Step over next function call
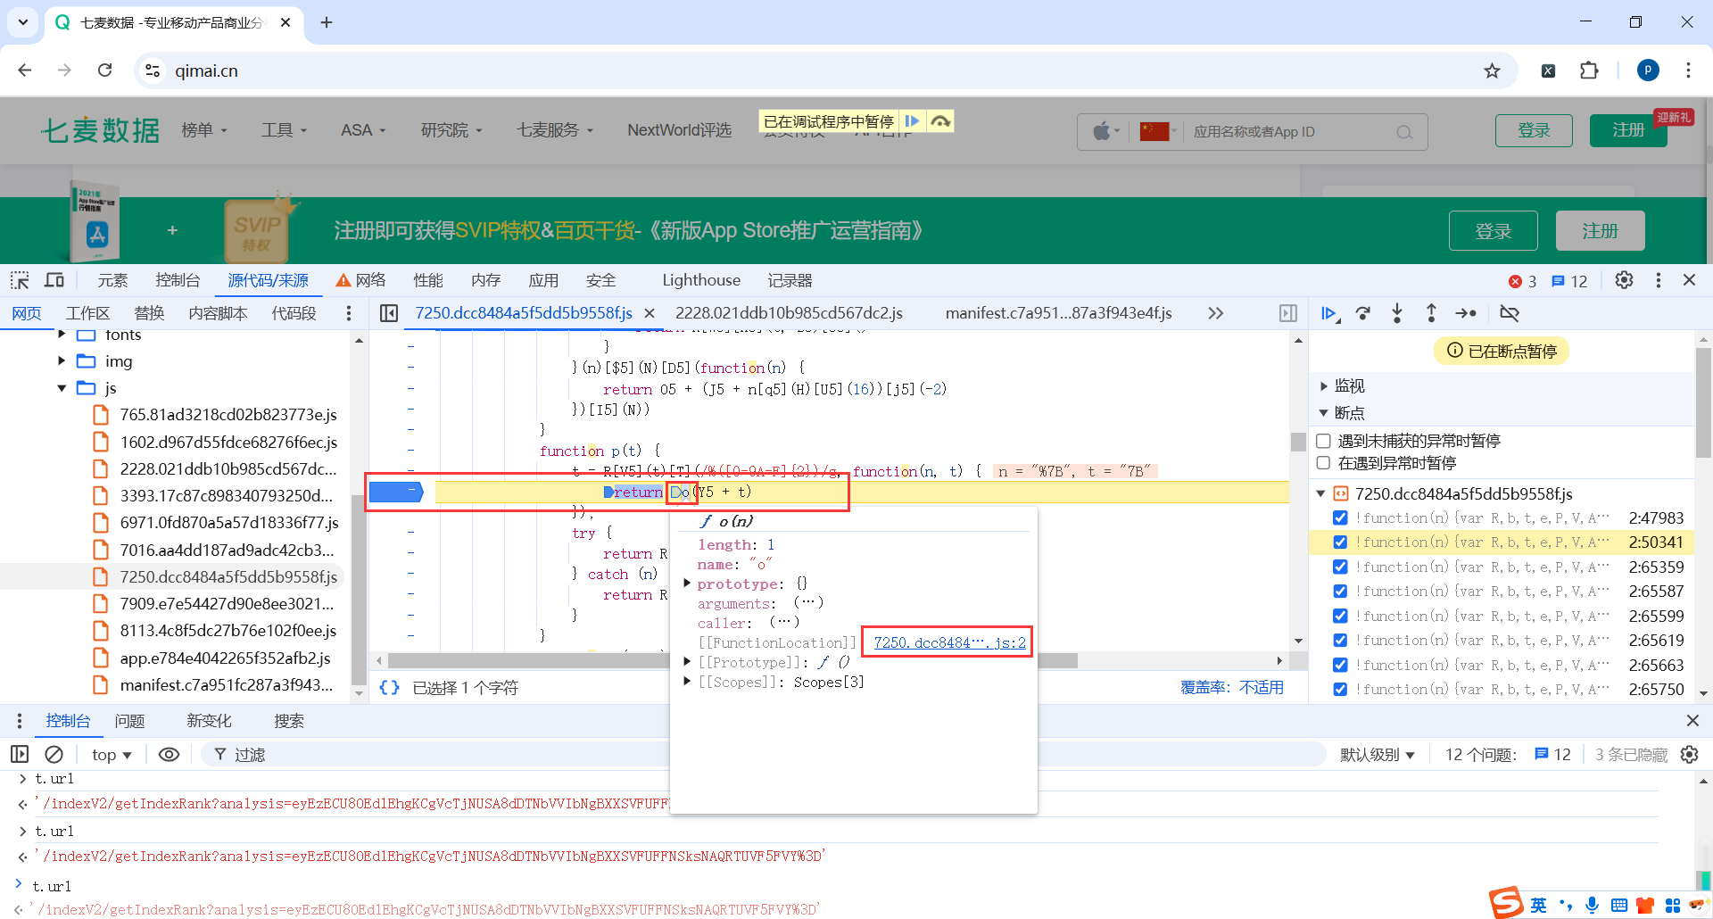Screen dimensions: 1713x919 pyautogui.click(x=1363, y=313)
